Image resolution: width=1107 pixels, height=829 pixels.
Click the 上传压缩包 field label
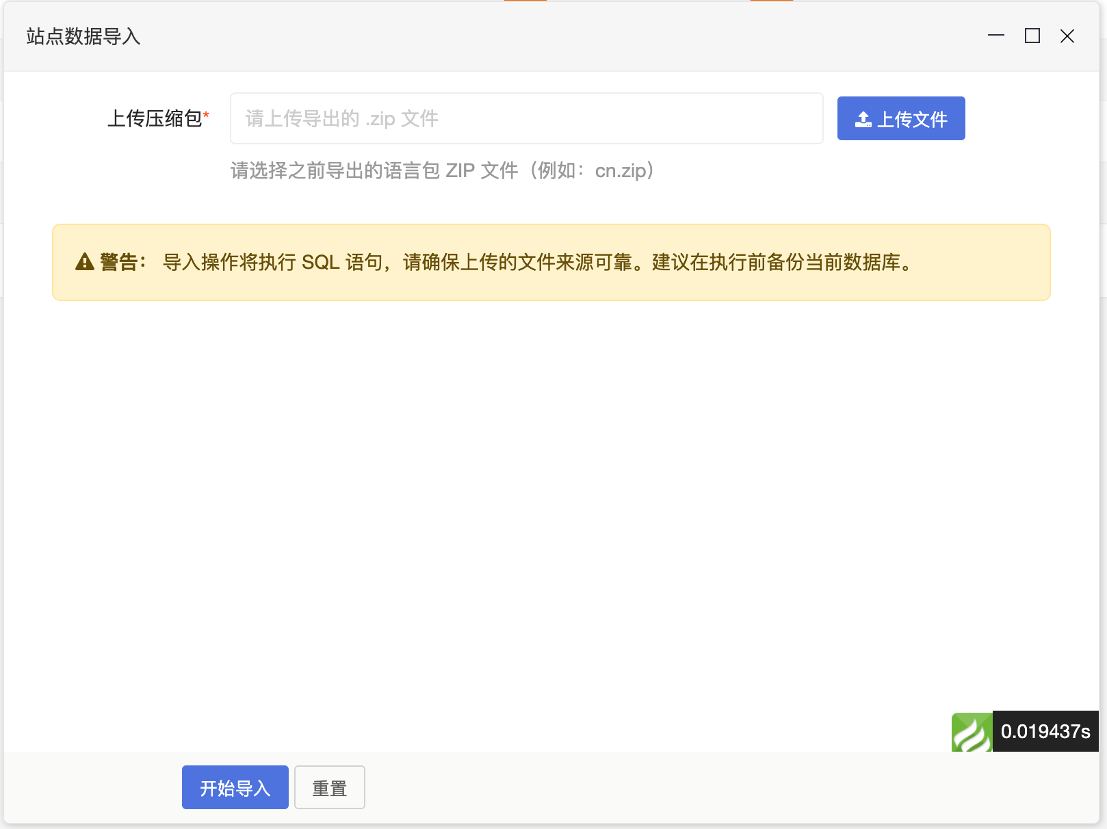click(x=155, y=118)
